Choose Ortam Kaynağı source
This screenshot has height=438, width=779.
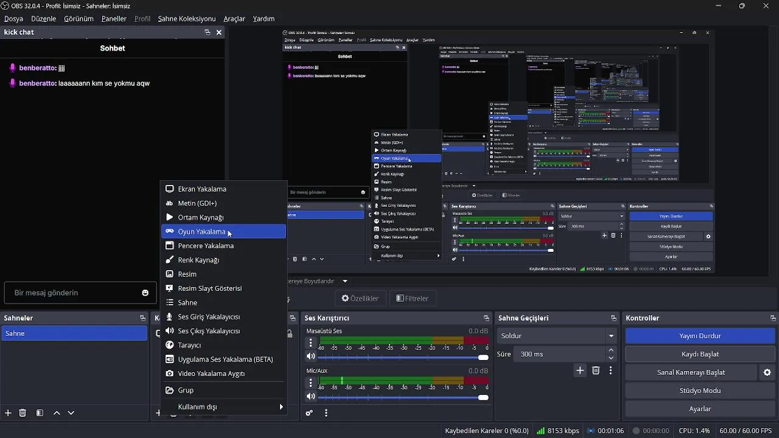click(224, 217)
